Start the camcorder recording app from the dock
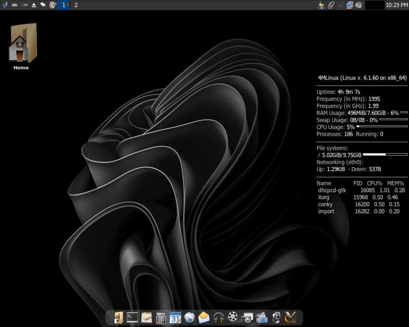Image resolution: width=409 pixels, height=327 pixels. 261,318
